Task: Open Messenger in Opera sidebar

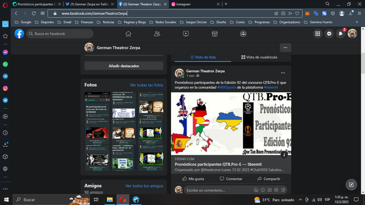Action: pos(5,52)
